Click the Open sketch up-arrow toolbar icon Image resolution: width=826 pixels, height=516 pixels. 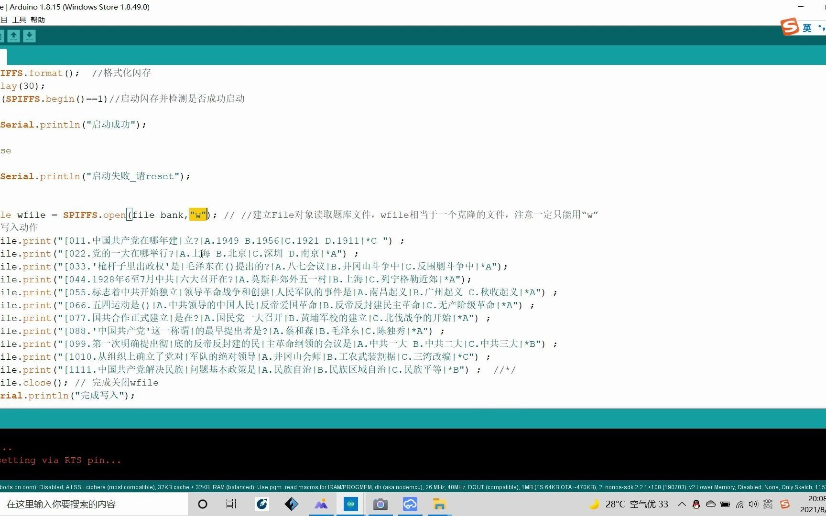point(13,36)
